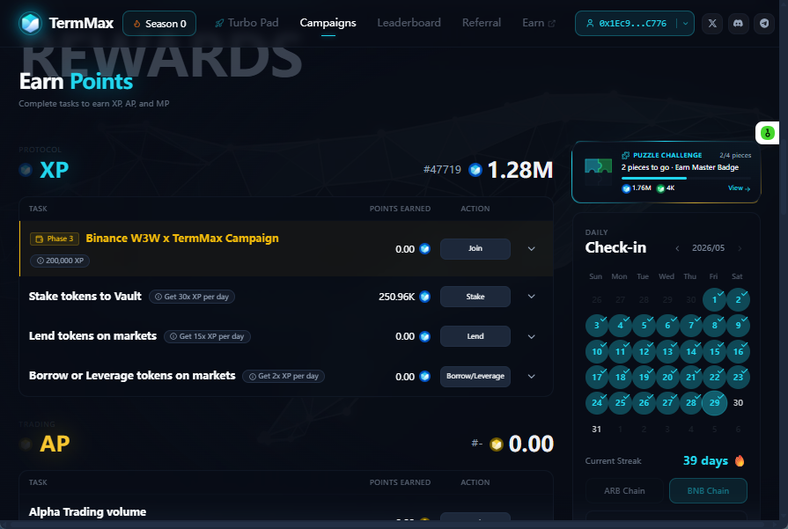The width and height of the screenshot is (788, 529).
Task: Open the Telegram social icon
Action: [764, 23]
